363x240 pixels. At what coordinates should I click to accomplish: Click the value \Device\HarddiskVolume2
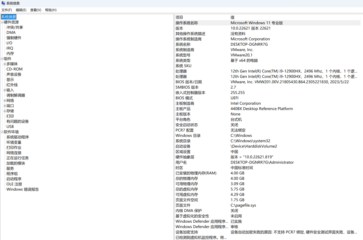(x=254, y=146)
